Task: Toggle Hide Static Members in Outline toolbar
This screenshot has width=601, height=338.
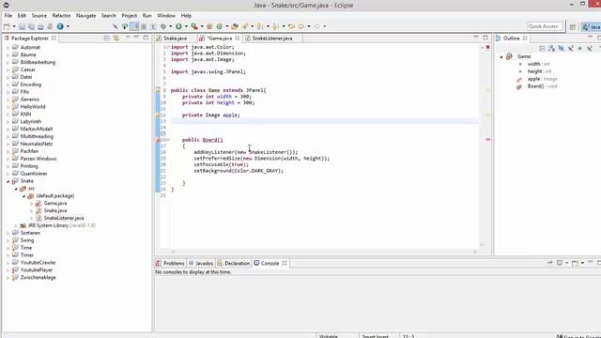Action: (x=571, y=48)
